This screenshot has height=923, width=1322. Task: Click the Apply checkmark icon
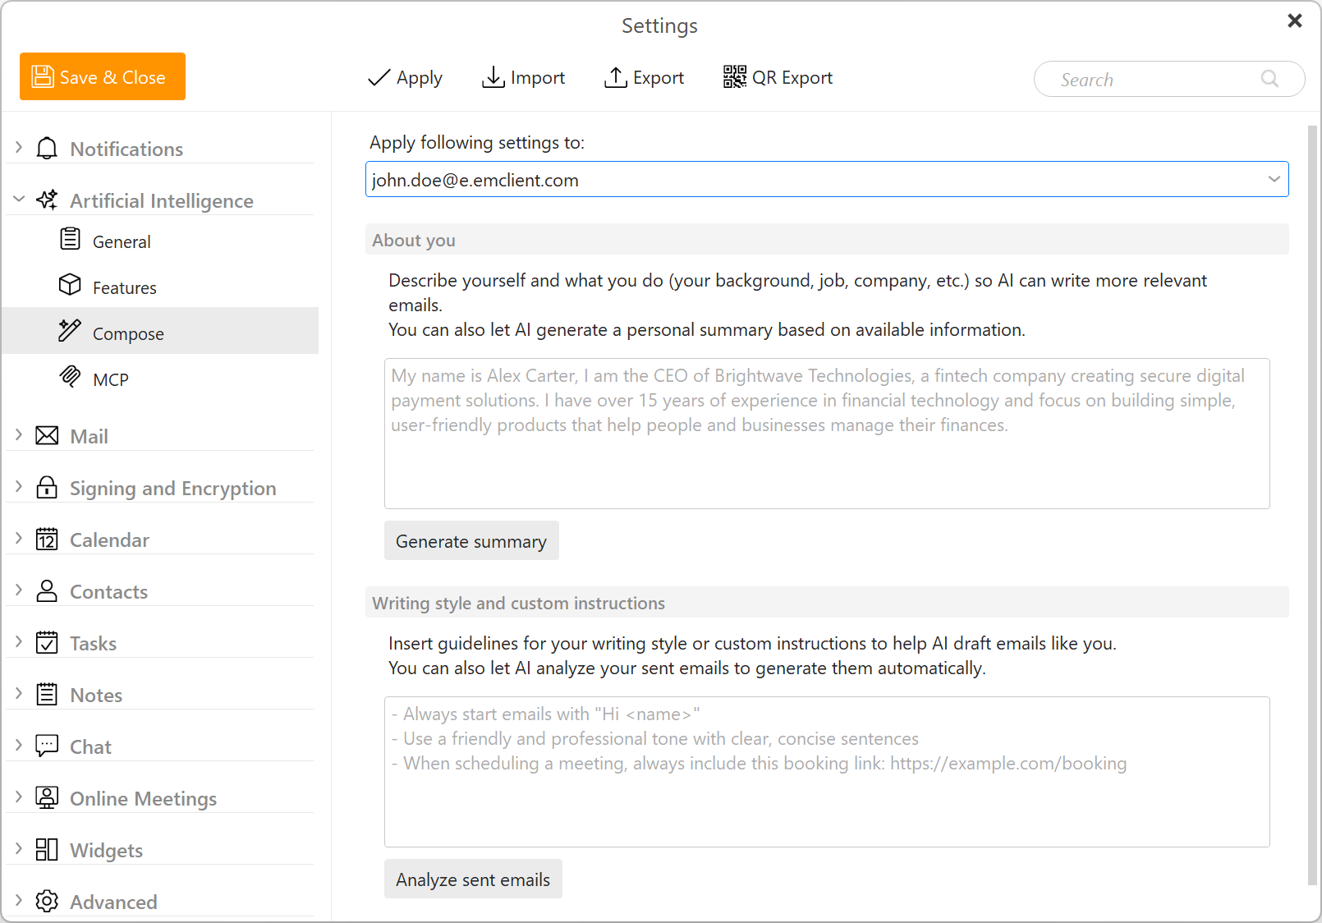(x=379, y=77)
